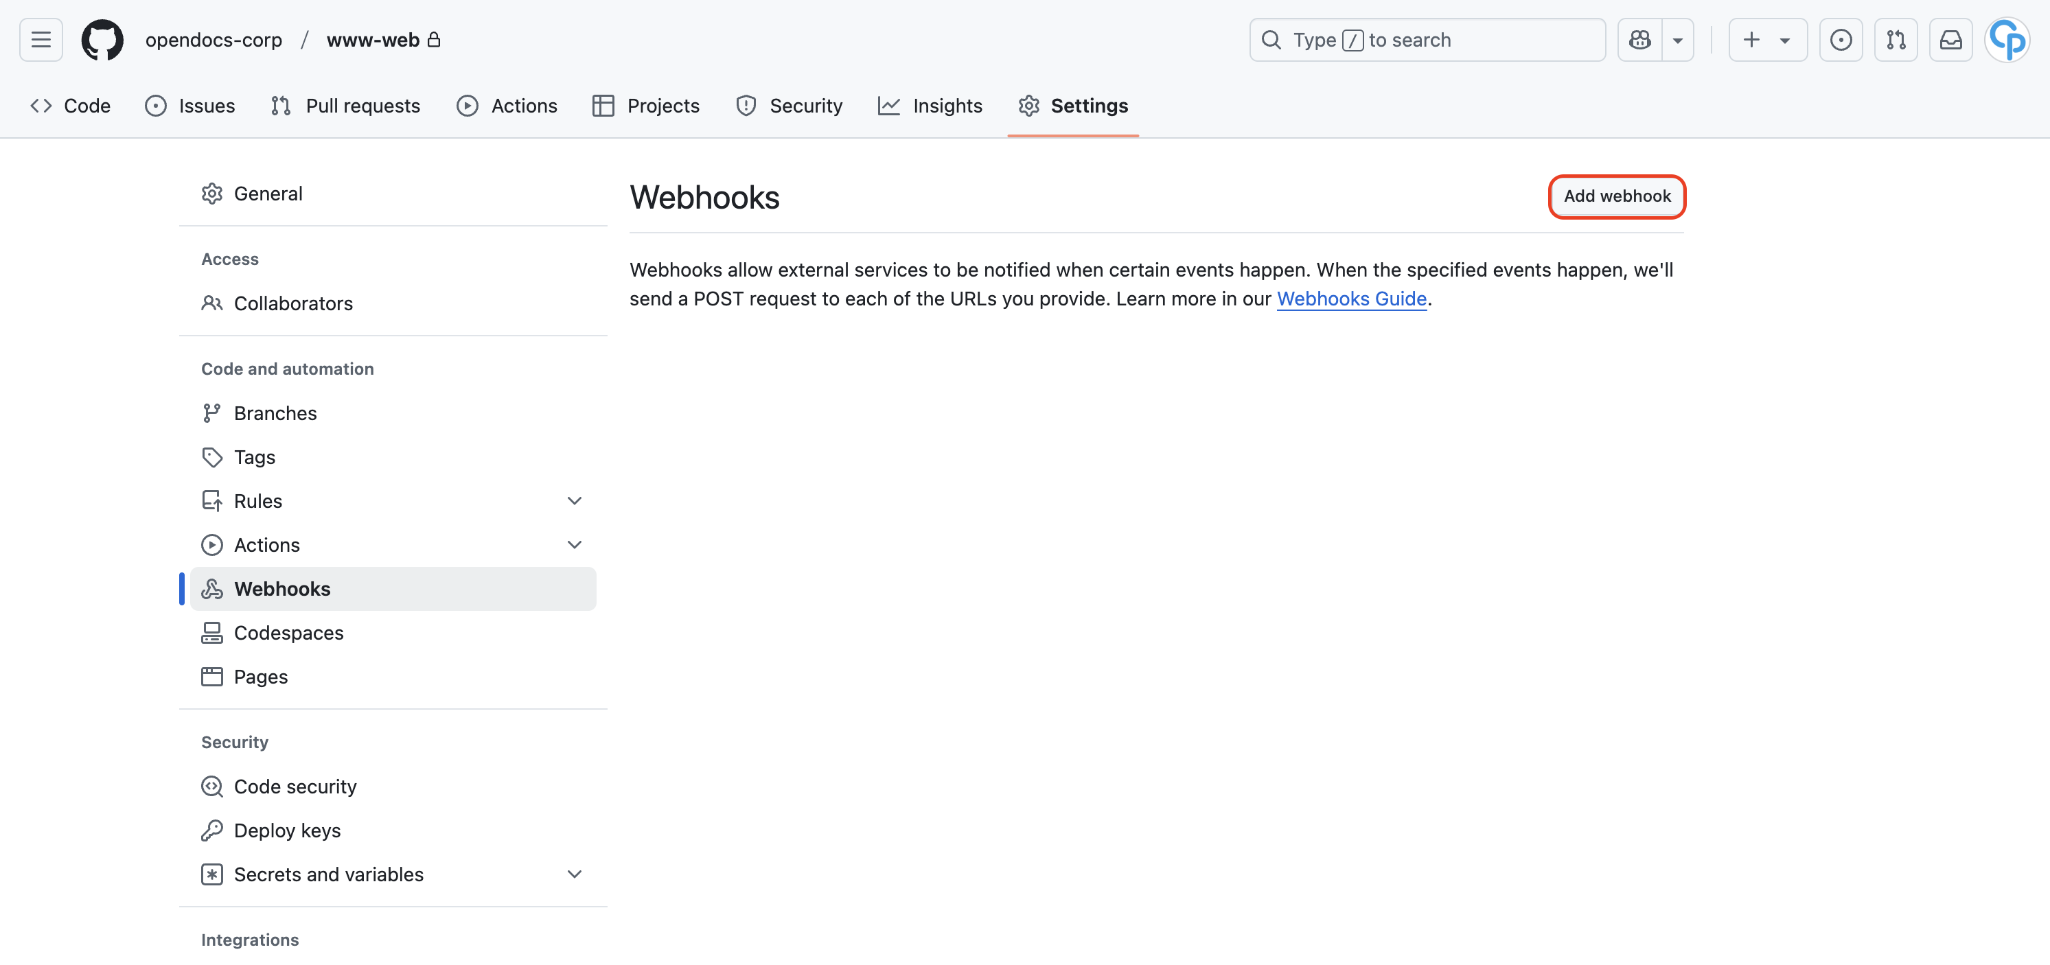Open the opendocs-corp organization link
The image size is (2050, 965).
[x=214, y=40]
